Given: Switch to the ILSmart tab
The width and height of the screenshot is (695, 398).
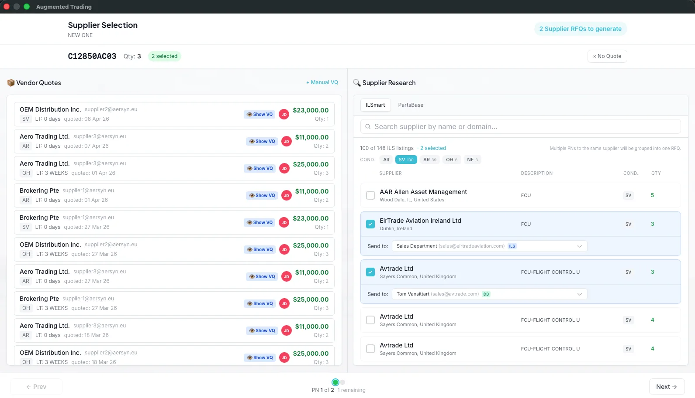Looking at the screenshot, I should pos(375,105).
